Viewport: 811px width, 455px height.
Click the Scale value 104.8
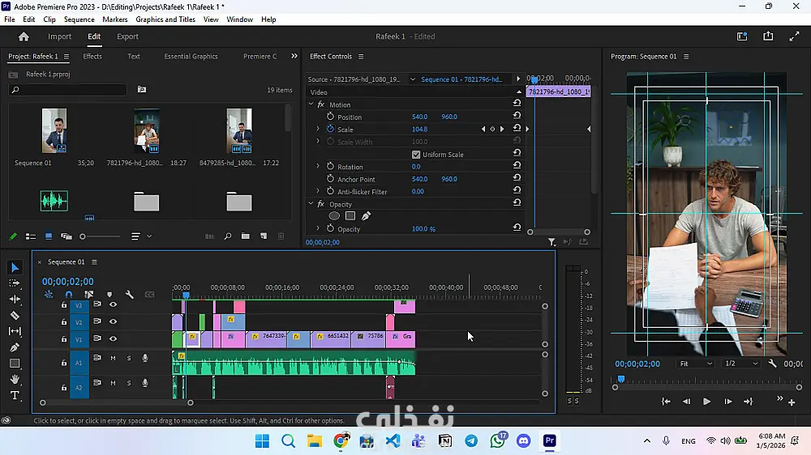tap(419, 129)
